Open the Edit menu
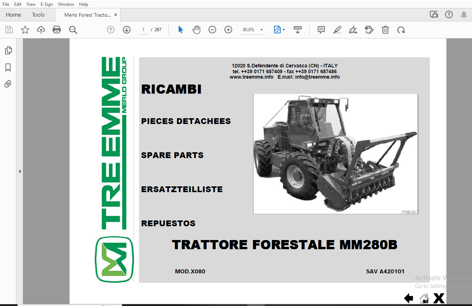The image size is (472, 306). coord(17,4)
